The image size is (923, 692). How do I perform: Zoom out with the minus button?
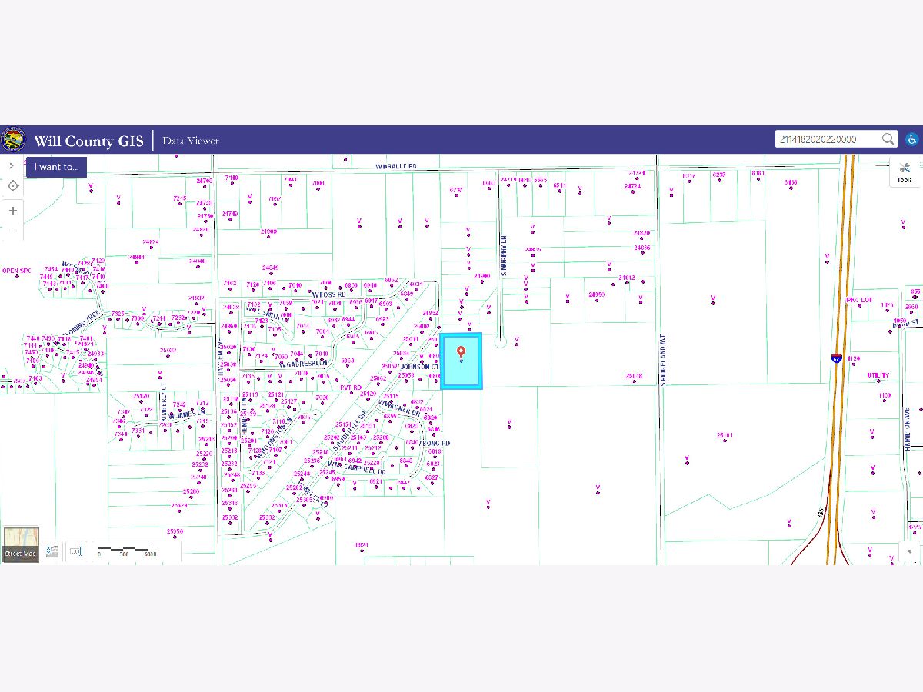(x=13, y=231)
